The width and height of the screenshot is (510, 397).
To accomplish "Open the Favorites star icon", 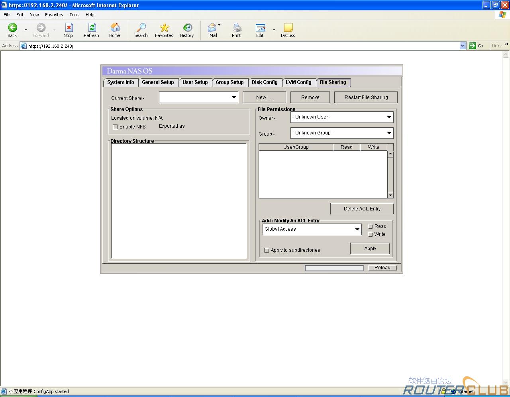I will 164,27.
